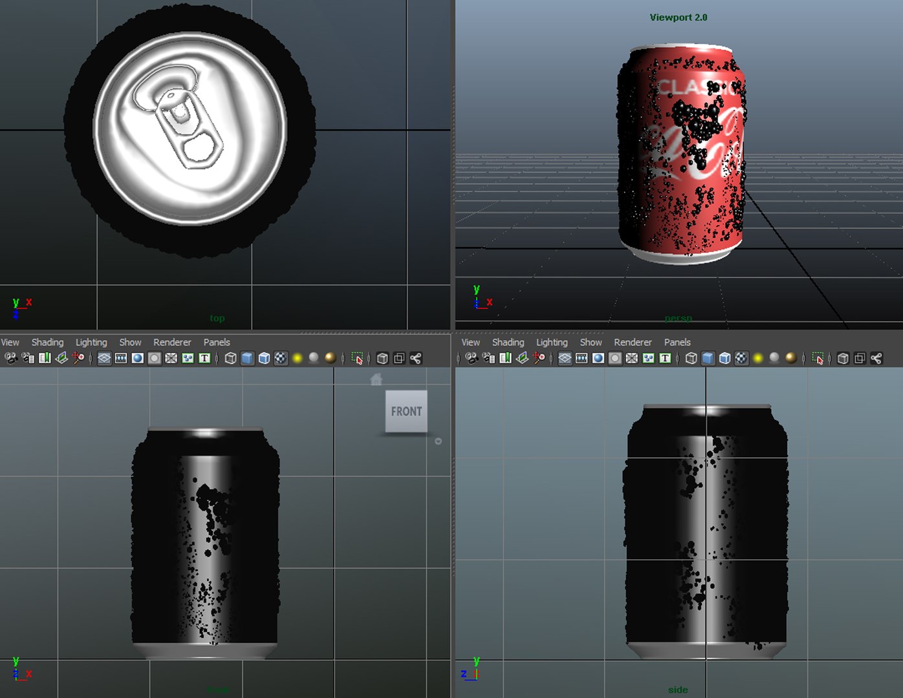
Task: Switch side panel to Smooth Shade All
Action: pos(708,358)
